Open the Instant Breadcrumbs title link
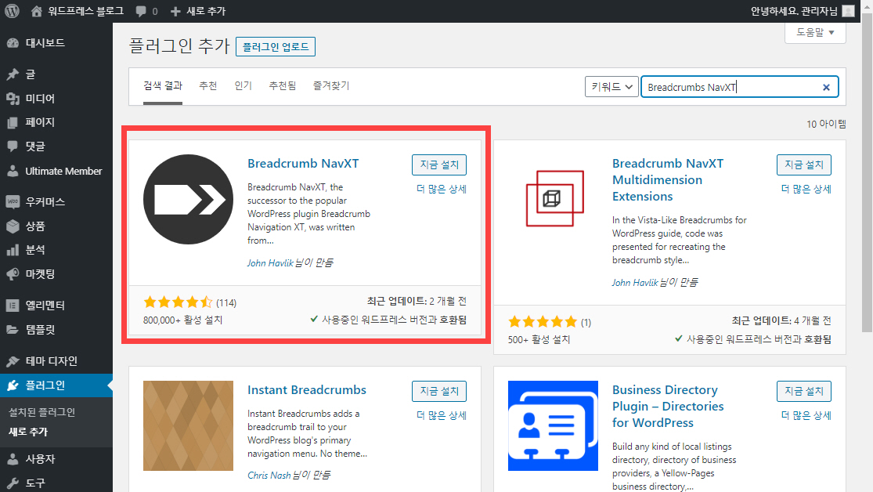This screenshot has width=873, height=492. (x=307, y=389)
